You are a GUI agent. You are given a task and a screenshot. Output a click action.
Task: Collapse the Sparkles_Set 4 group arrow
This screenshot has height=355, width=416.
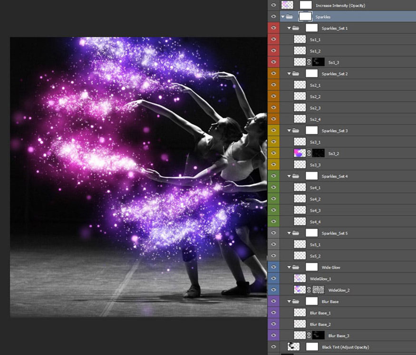(x=289, y=176)
